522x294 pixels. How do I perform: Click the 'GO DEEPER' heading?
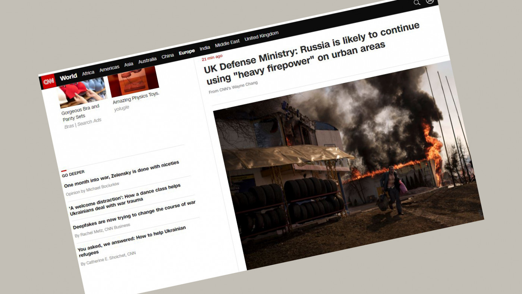pyautogui.click(x=73, y=173)
